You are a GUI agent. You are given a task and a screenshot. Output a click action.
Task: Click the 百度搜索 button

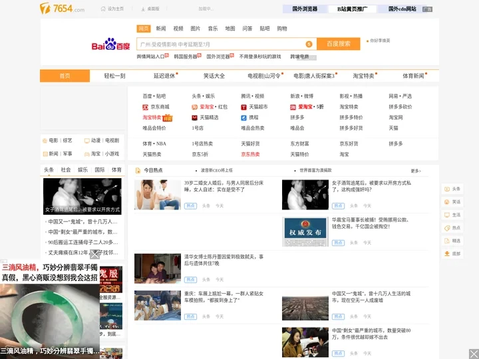coord(339,44)
